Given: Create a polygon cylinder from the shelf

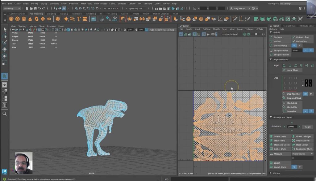Looking at the screenshot, I should coord(24,19).
